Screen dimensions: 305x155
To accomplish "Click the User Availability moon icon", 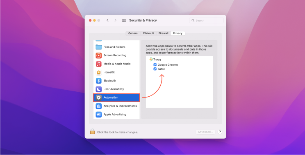I will 99,89.
